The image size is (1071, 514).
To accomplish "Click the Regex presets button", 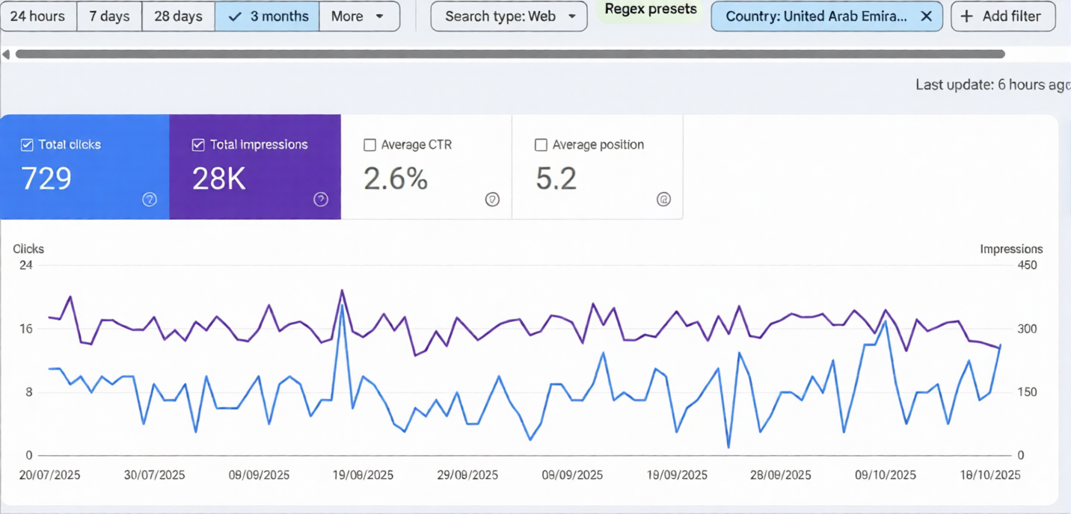I will pos(649,9).
